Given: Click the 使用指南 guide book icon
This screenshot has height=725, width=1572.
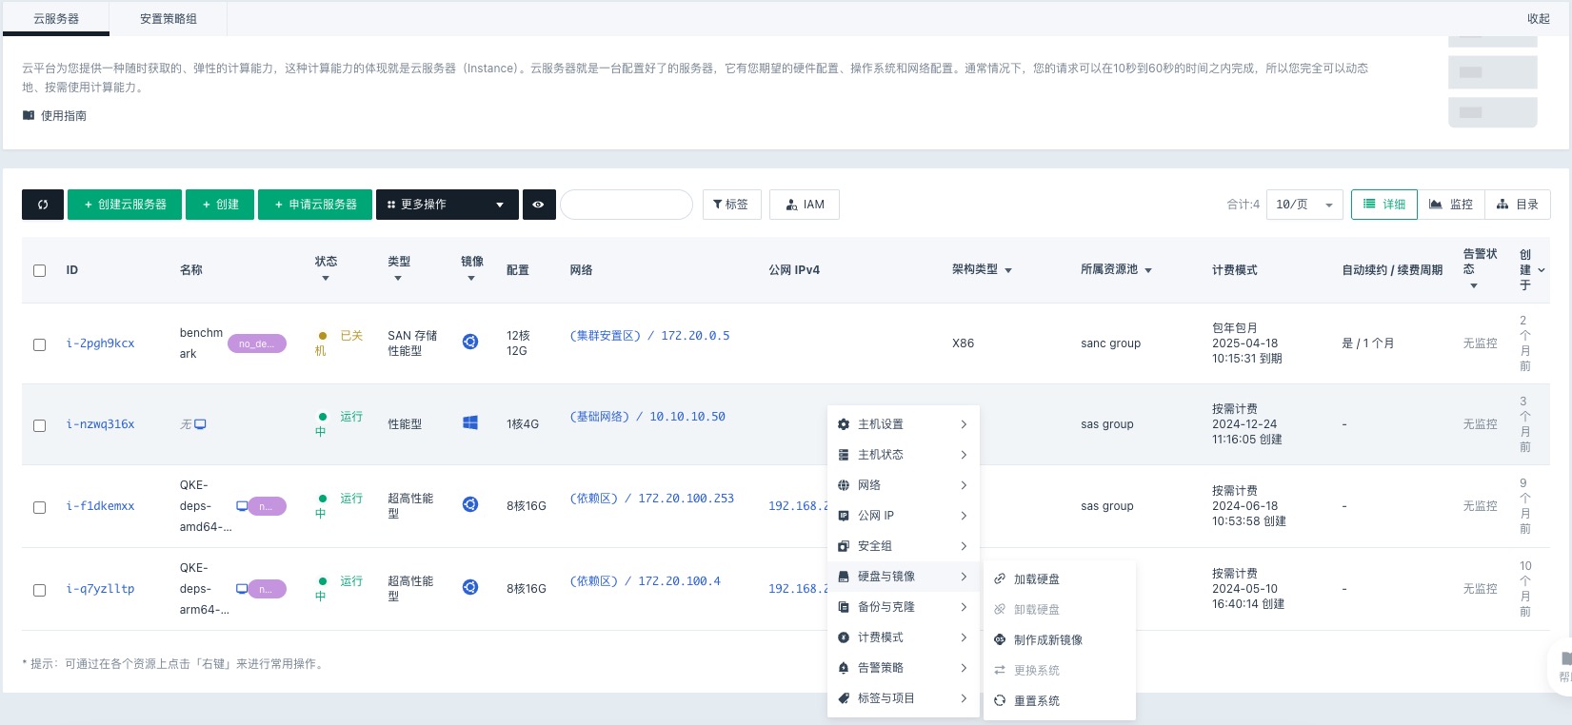Looking at the screenshot, I should point(29,115).
